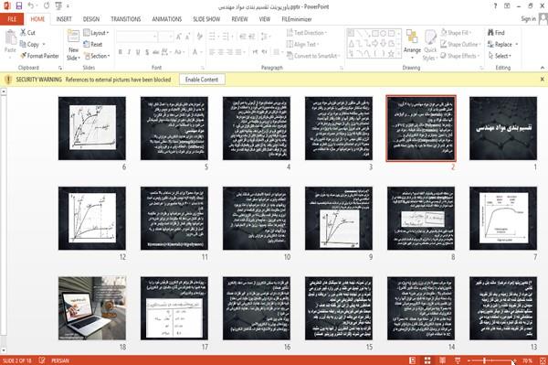Open Shape Outline dropdown
The image size is (548, 365).
460,45
